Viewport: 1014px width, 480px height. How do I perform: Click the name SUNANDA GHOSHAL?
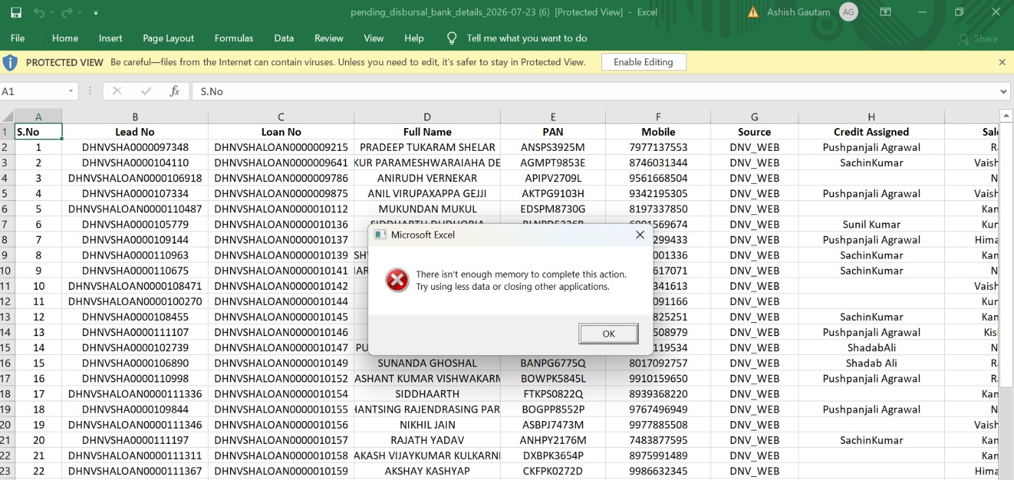[x=427, y=363]
